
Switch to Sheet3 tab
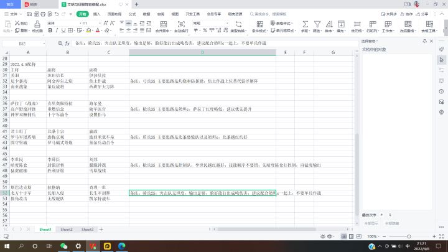pyautogui.click(x=88, y=230)
